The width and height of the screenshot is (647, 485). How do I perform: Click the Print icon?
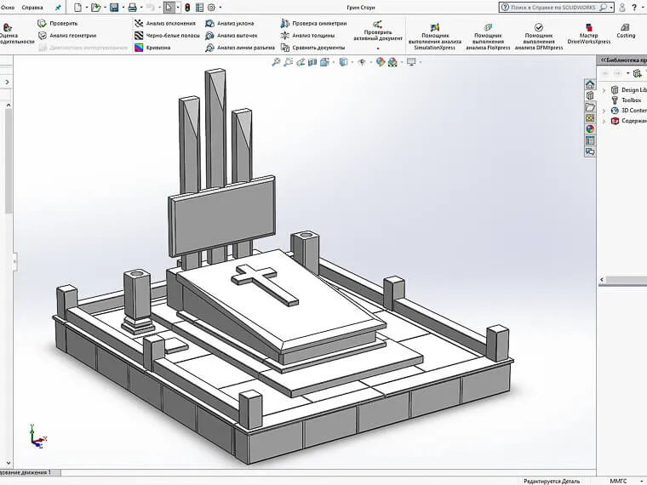[132, 7]
